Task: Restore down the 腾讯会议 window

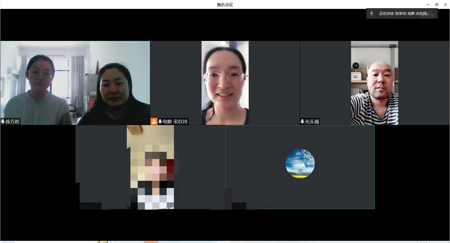Action: pos(437,4)
